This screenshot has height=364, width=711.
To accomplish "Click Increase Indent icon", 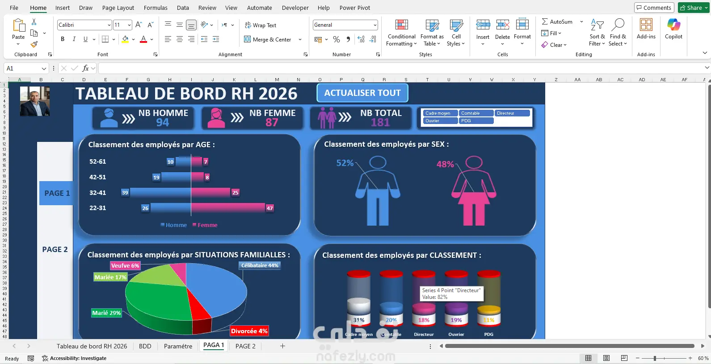I will click(216, 39).
